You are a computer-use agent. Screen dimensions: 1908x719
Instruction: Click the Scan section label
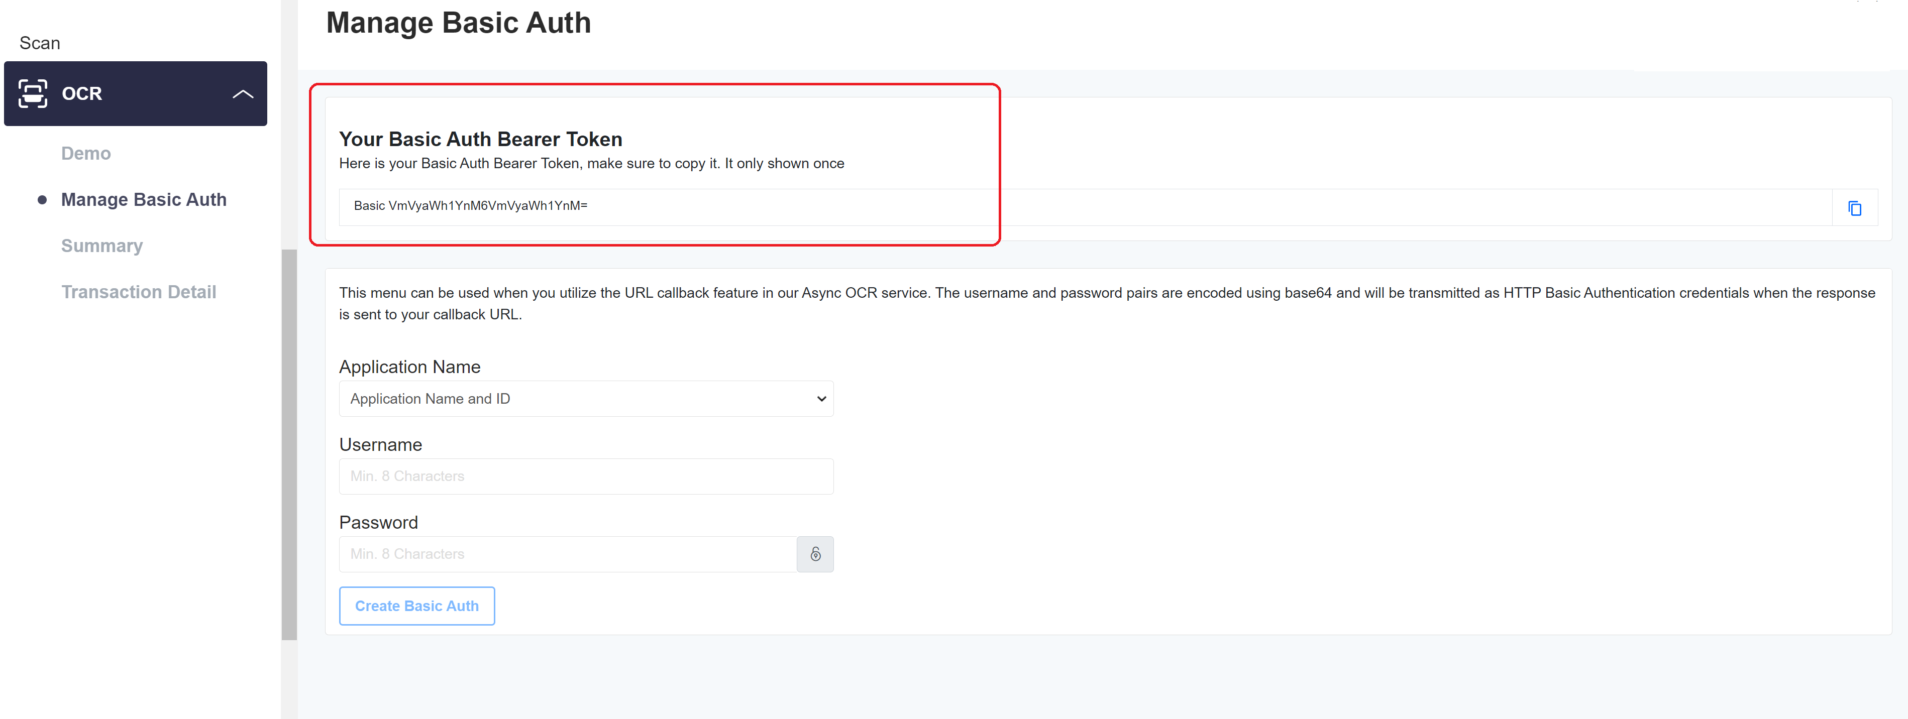(40, 43)
